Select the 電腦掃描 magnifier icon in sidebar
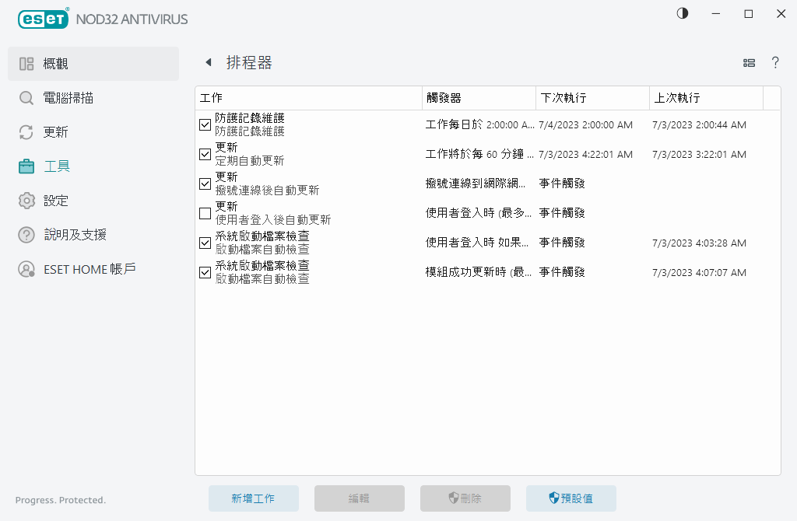Screen dimensions: 797x521 pos(25,98)
